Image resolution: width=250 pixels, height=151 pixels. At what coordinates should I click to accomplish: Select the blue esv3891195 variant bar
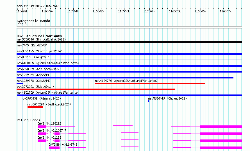(129, 54)
